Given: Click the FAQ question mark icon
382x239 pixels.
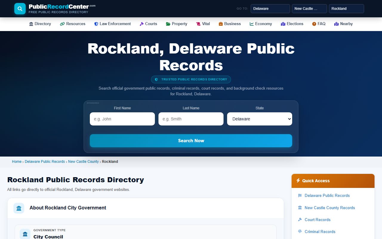Looking at the screenshot, I should pos(314,24).
